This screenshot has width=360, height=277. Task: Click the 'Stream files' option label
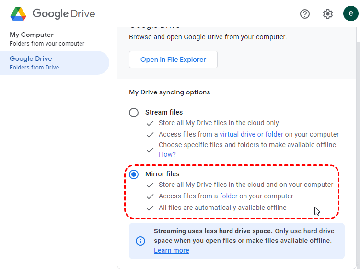[163, 112]
